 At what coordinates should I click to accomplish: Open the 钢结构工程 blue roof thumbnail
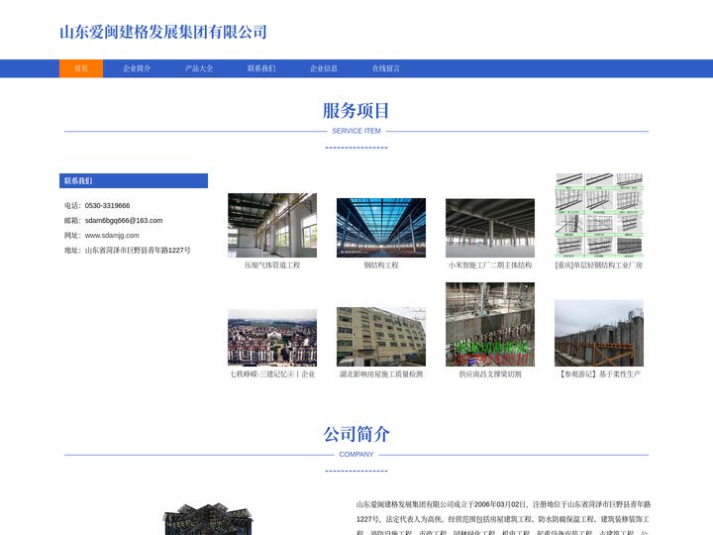click(381, 228)
